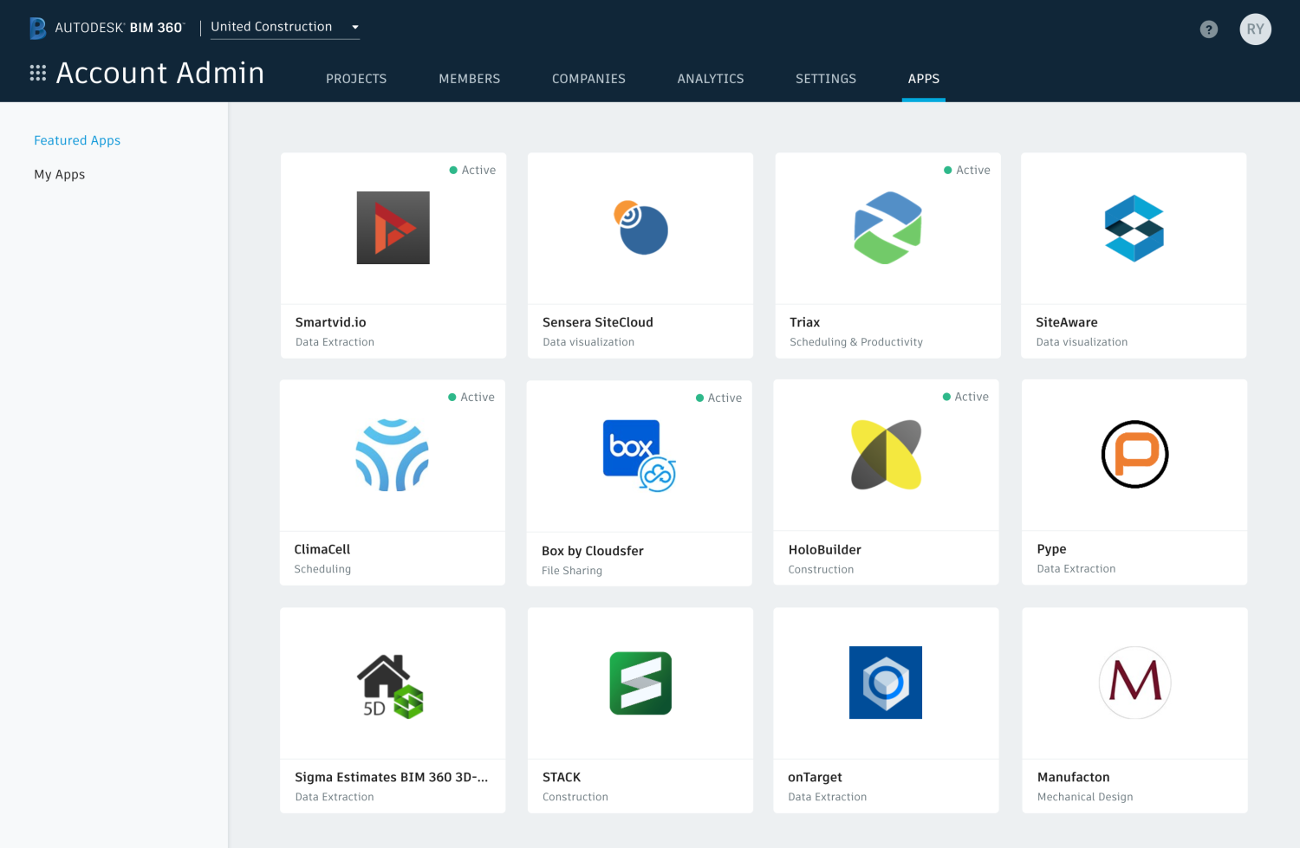Open the STACK app title
Image resolution: width=1300 pixels, height=848 pixels.
tap(562, 777)
